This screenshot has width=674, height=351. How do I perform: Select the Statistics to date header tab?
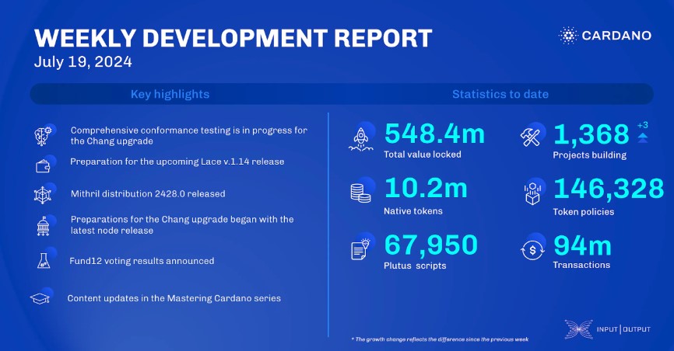pos(500,94)
